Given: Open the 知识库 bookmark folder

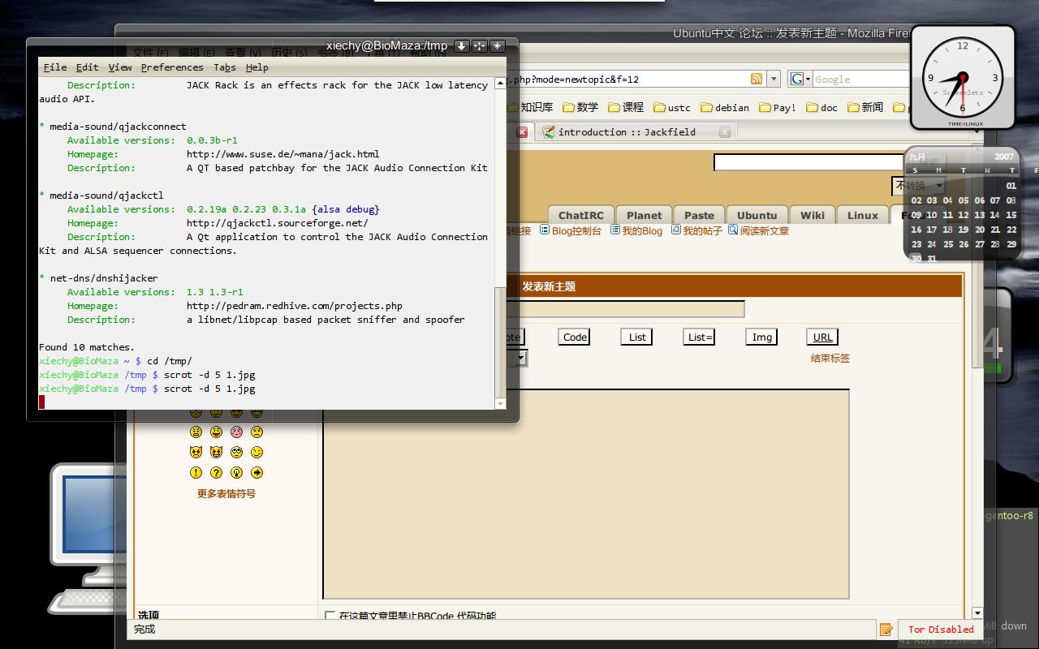Looking at the screenshot, I should pyautogui.click(x=531, y=107).
